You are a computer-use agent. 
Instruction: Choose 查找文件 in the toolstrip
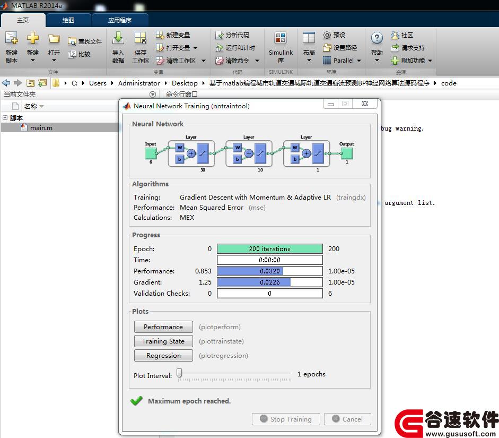pyautogui.click(x=85, y=41)
